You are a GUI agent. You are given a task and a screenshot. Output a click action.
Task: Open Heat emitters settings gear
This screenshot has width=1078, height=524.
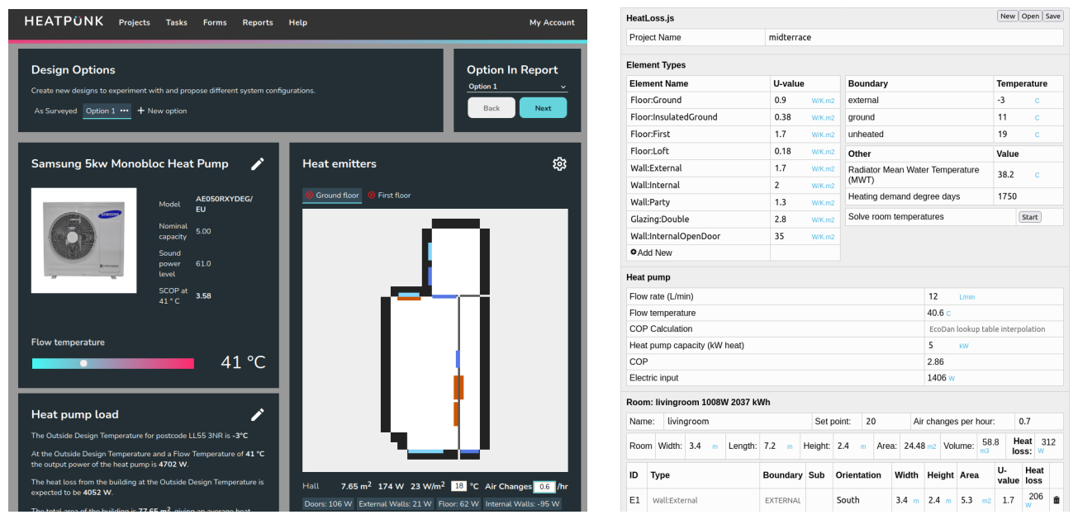point(559,164)
